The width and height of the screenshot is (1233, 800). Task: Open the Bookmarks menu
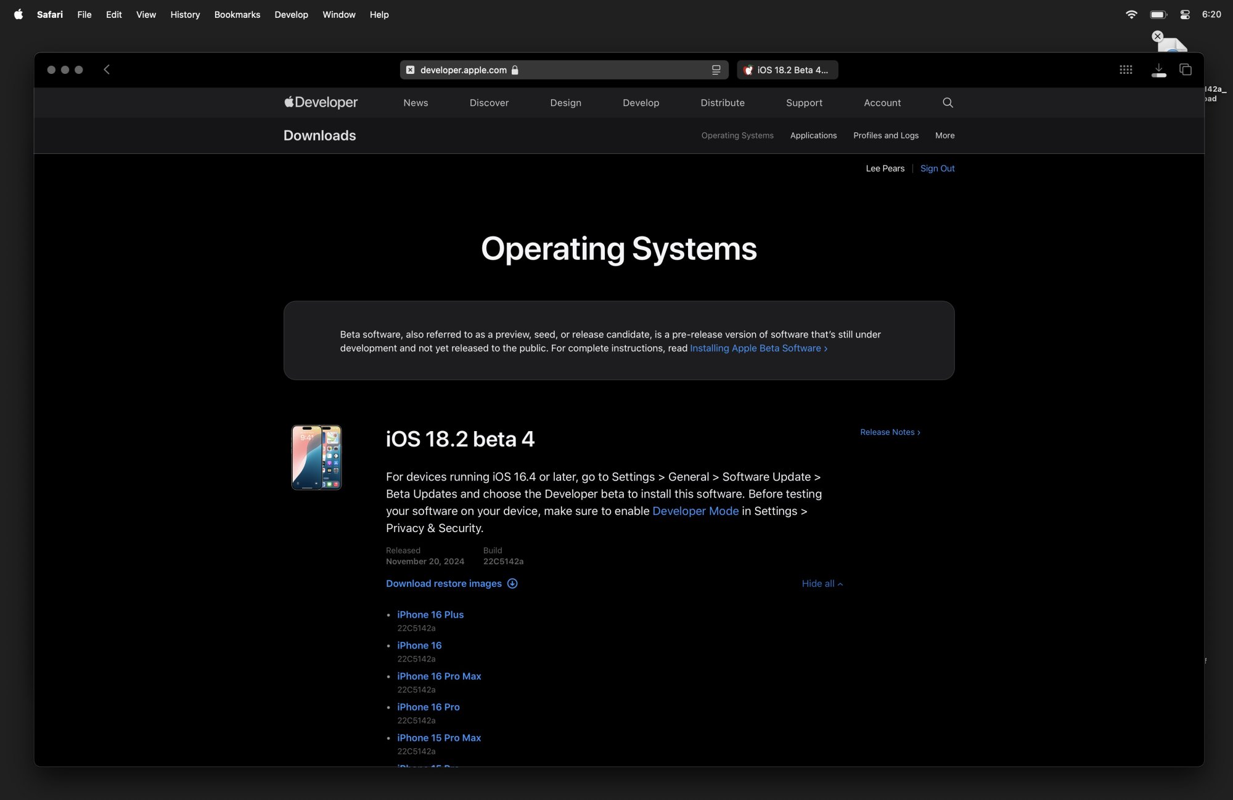237,15
